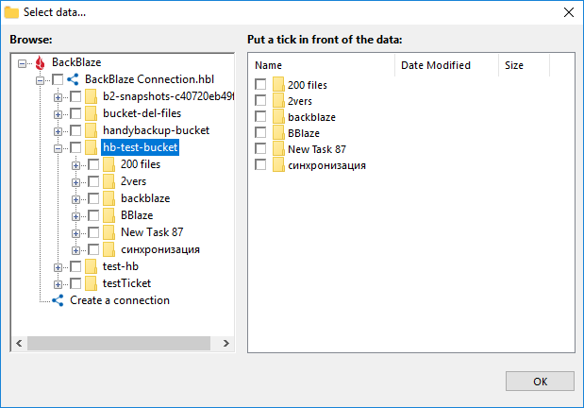Screen dimensions: 584x408
Task: Click синхронизация folder icon in right list
Action: [278, 165]
